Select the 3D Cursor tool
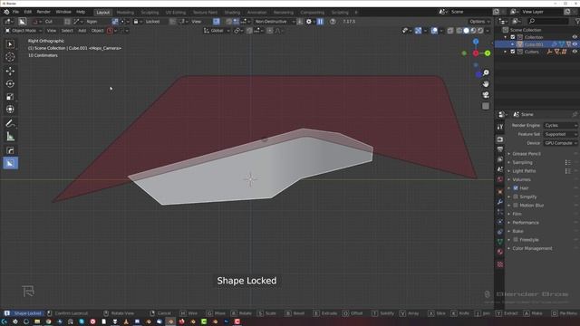This screenshot has height=326, width=580. [10, 57]
